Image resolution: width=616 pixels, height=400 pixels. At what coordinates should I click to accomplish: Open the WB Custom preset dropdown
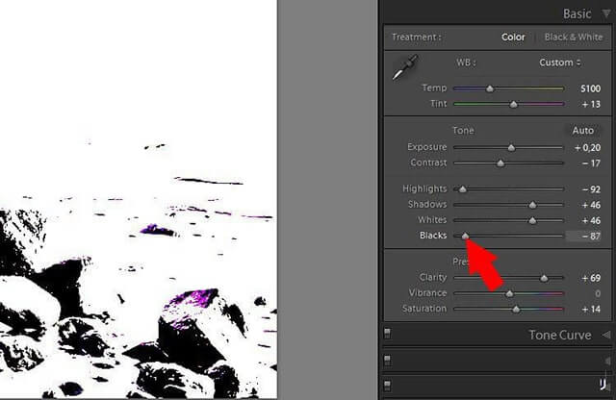pos(559,62)
